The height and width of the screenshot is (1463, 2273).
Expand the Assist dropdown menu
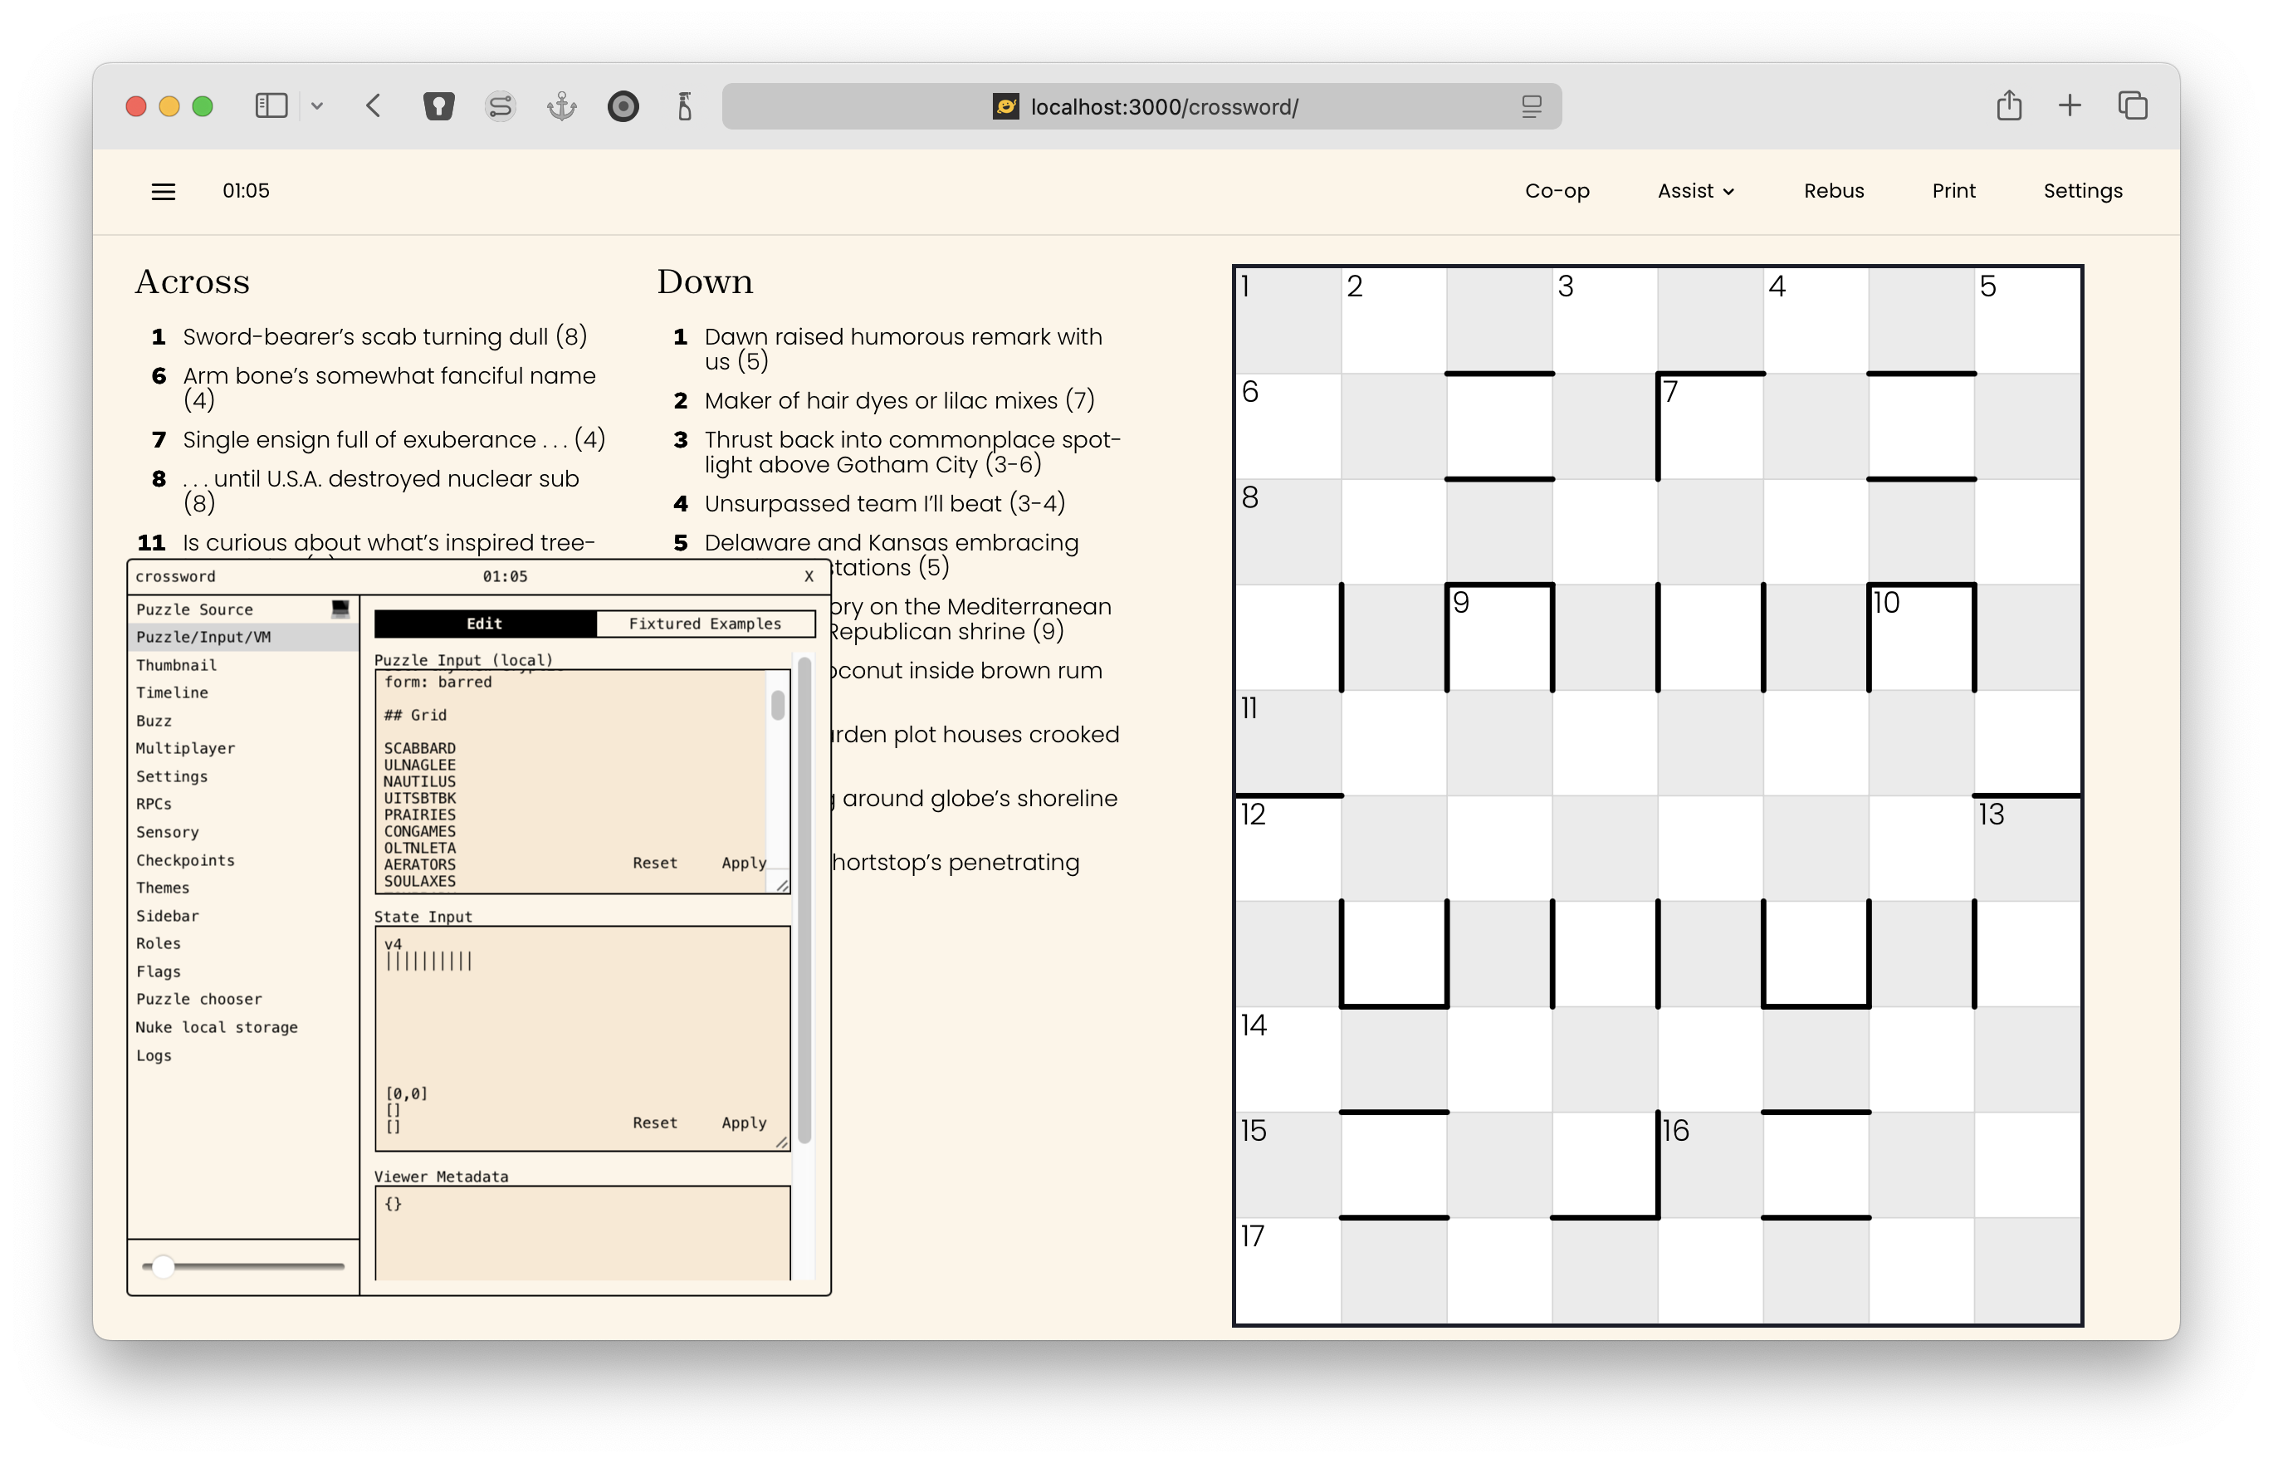1695,191
